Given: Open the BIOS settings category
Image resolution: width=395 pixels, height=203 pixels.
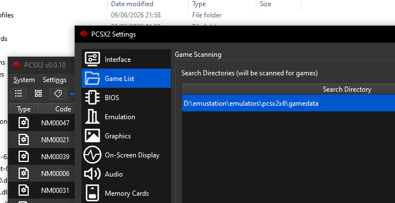Looking at the screenshot, I should 126,98.
